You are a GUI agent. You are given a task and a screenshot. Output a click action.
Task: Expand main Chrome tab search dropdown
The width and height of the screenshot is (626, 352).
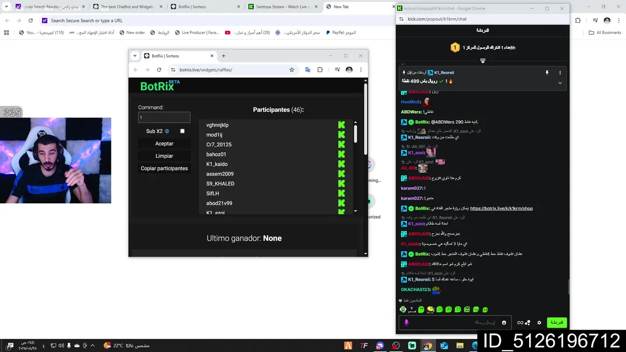click(6, 7)
